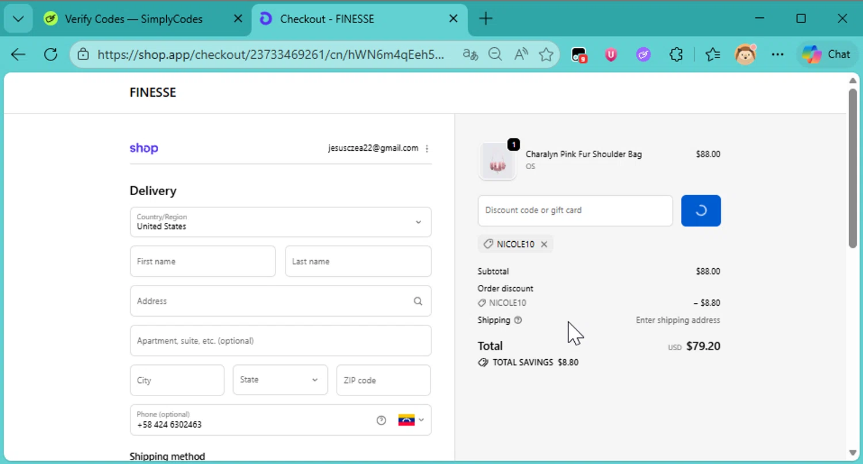This screenshot has height=464, width=863.
Task: Open browser Settings and more menu
Action: tap(778, 55)
